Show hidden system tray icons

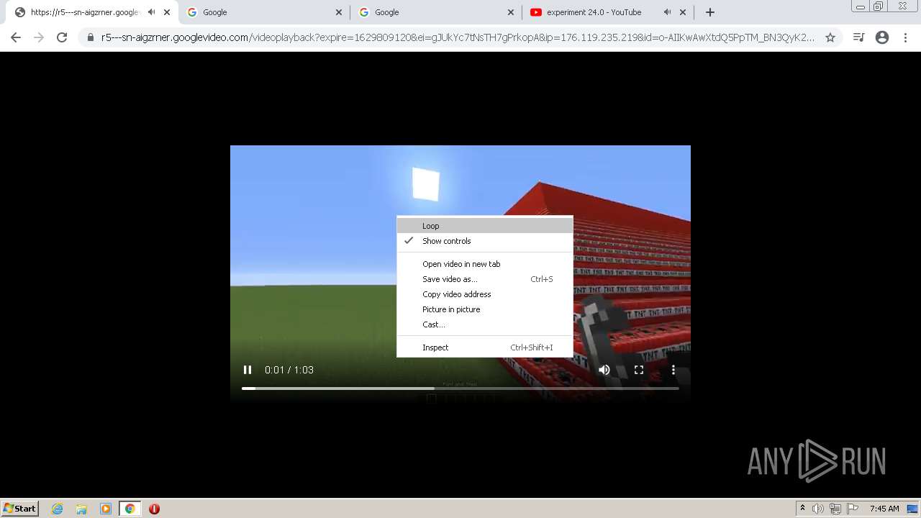802,509
